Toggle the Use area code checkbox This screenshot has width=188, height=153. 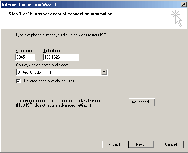pyautogui.click(x=18, y=81)
